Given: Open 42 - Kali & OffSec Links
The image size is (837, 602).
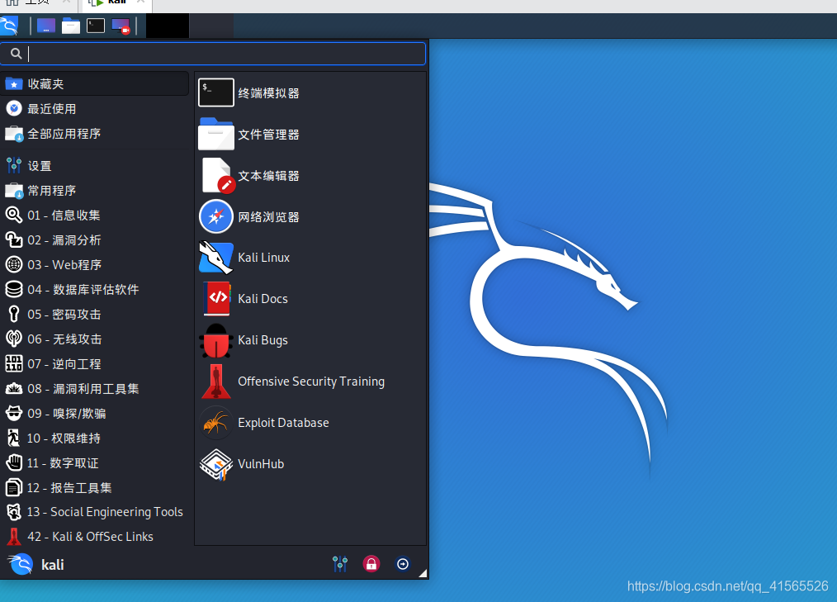Looking at the screenshot, I should click(94, 536).
